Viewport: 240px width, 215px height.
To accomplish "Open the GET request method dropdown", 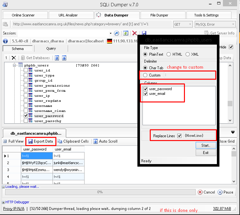I will coord(183,24).
